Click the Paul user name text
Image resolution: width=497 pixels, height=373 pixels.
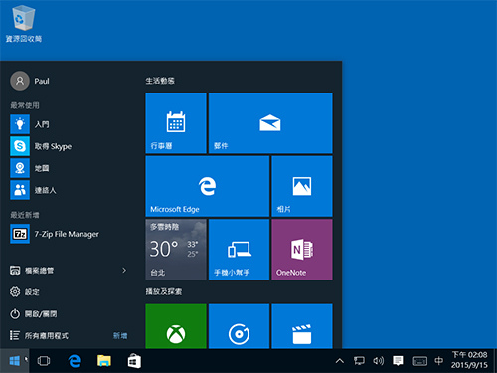click(x=42, y=81)
